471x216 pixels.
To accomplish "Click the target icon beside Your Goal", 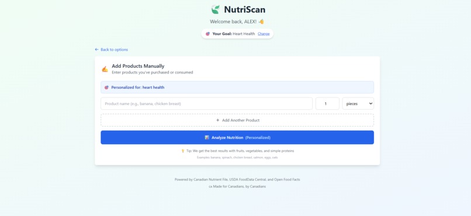I will pyautogui.click(x=207, y=34).
